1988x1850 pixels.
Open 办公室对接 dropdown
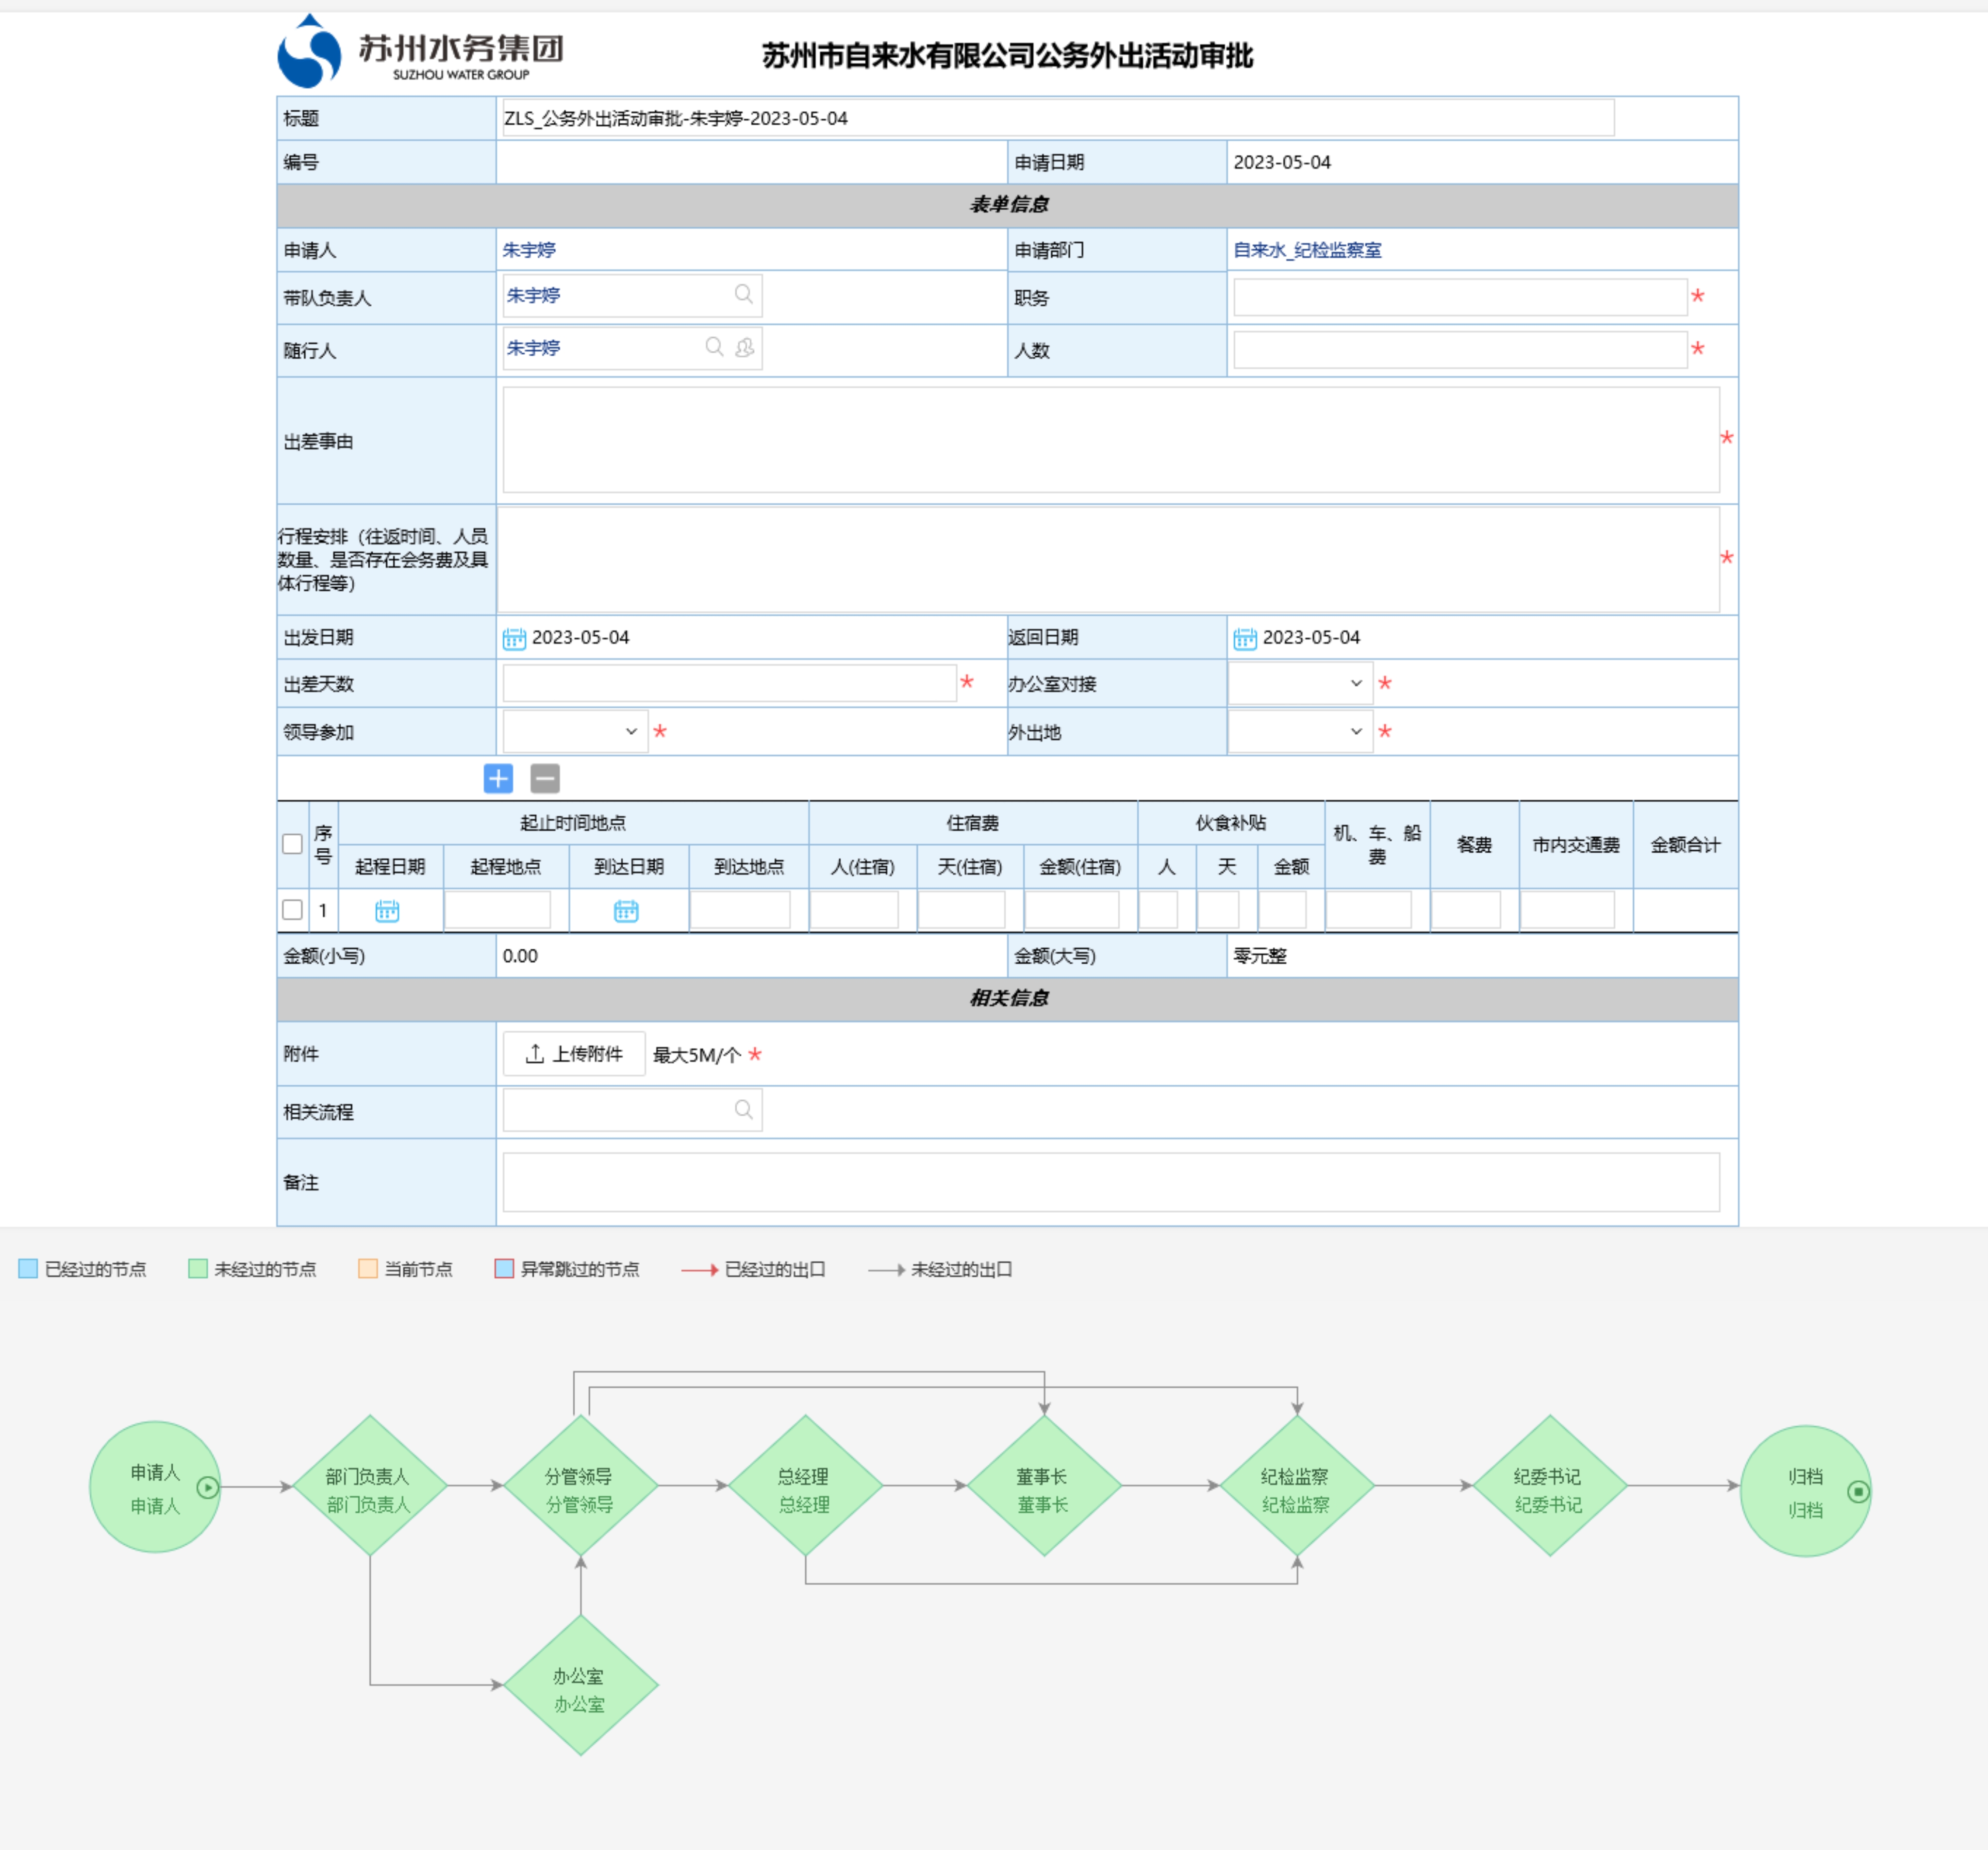(1299, 684)
